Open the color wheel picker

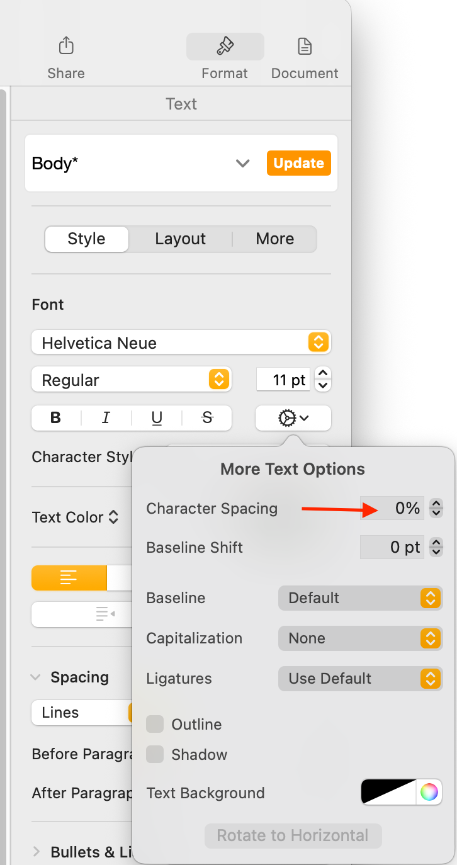pyautogui.click(x=429, y=792)
